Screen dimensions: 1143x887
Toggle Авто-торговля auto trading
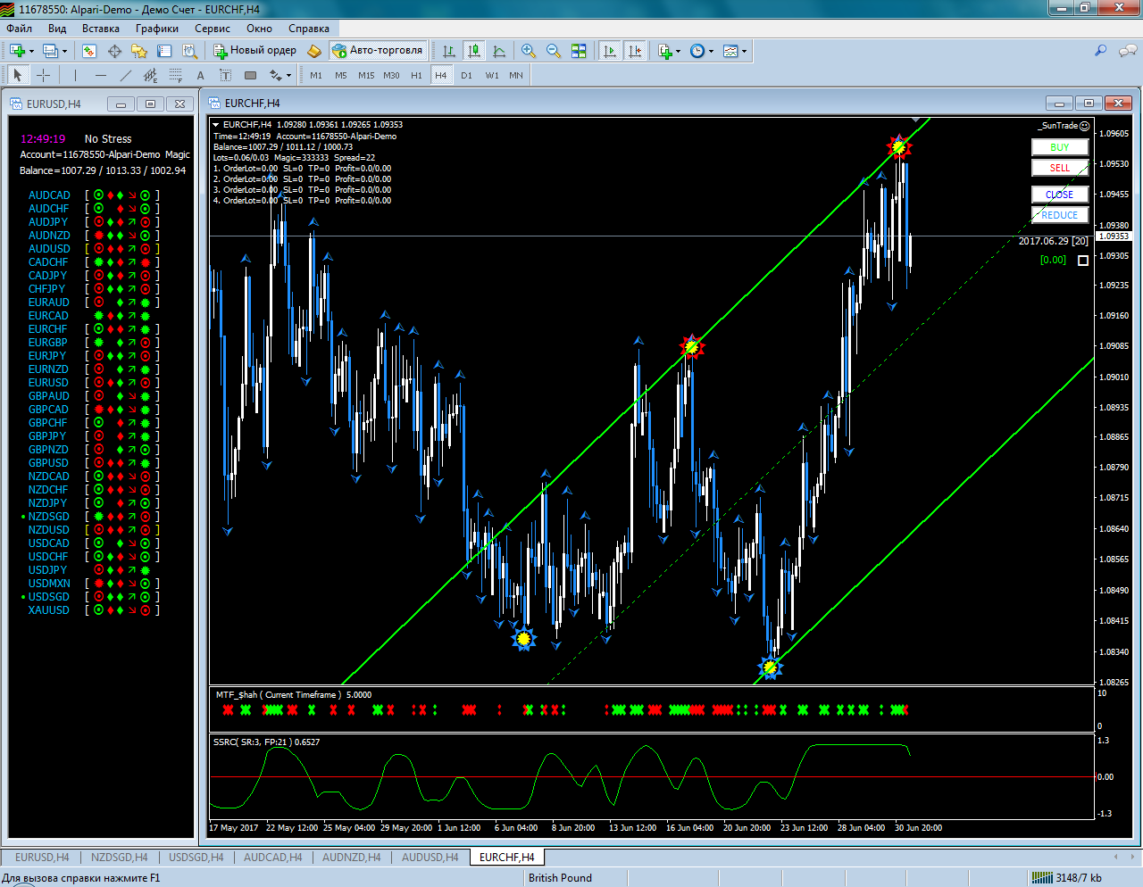click(x=378, y=51)
